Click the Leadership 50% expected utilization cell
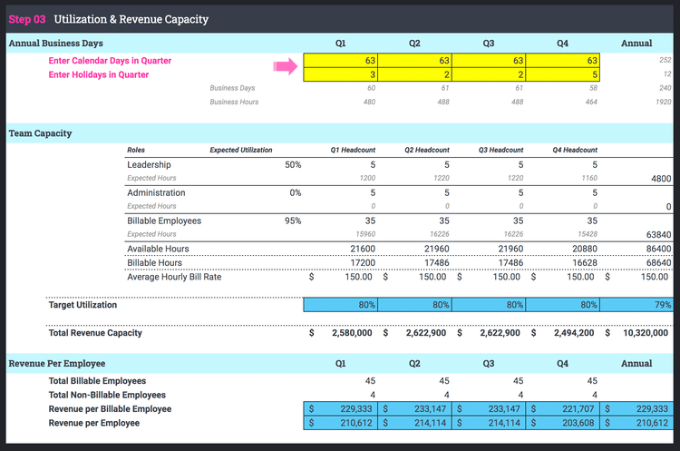The height and width of the screenshot is (451, 680). click(293, 165)
